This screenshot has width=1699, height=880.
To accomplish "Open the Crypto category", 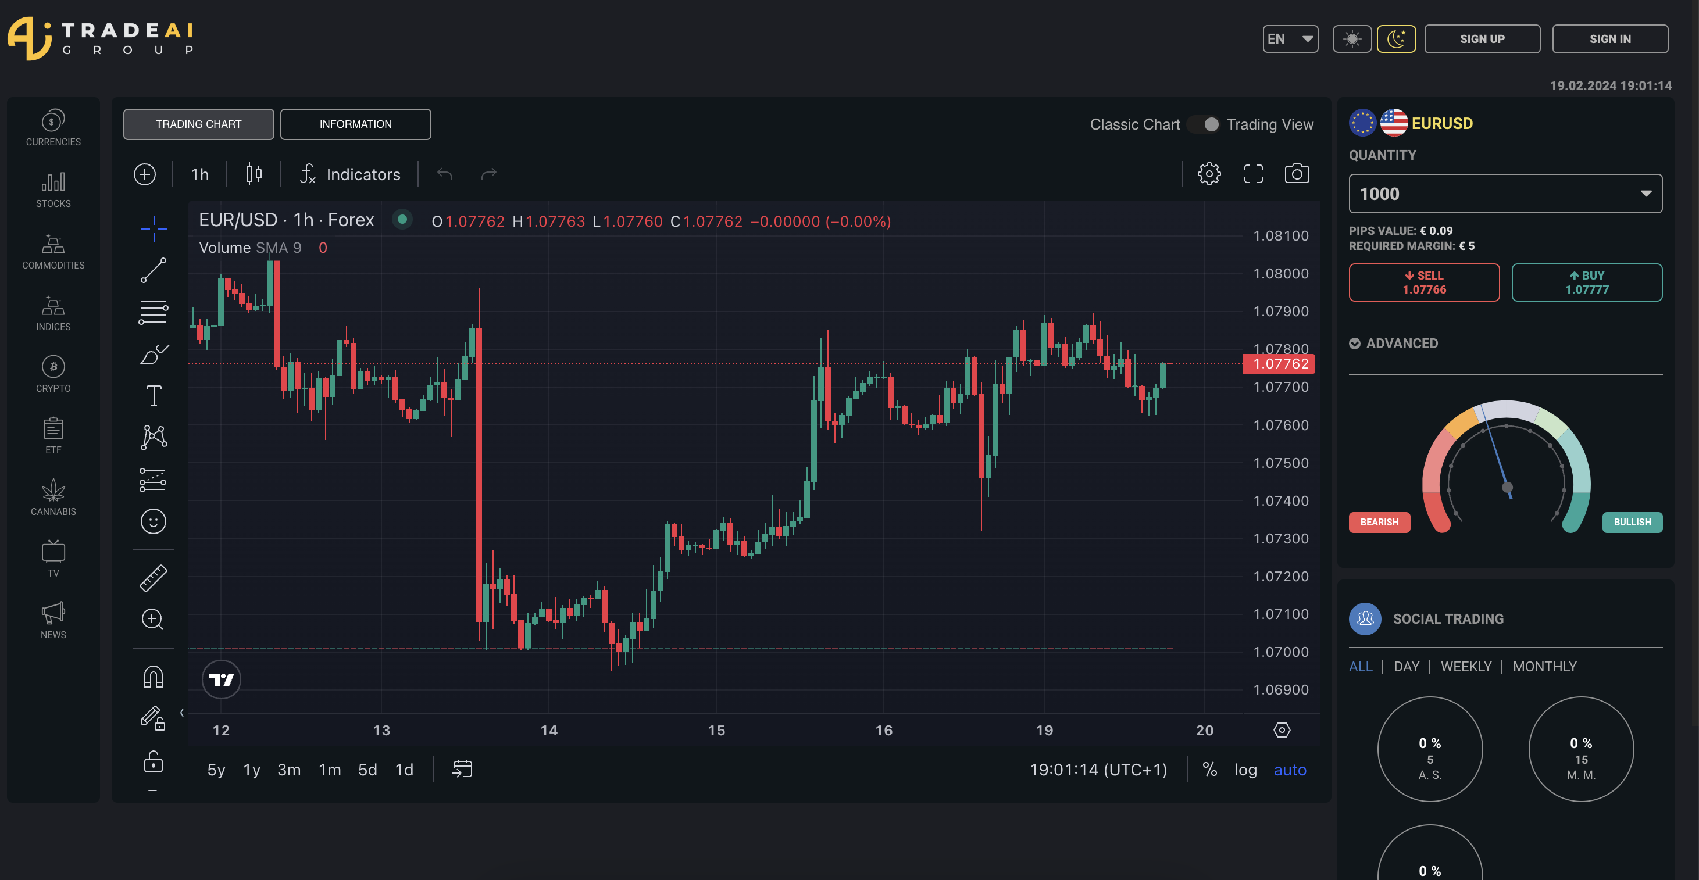I will (x=53, y=374).
